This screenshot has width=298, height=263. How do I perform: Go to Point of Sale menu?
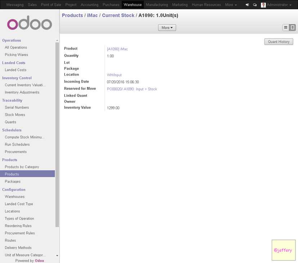tap(51, 5)
